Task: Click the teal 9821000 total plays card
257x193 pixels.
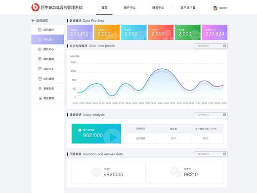Action: point(96,134)
